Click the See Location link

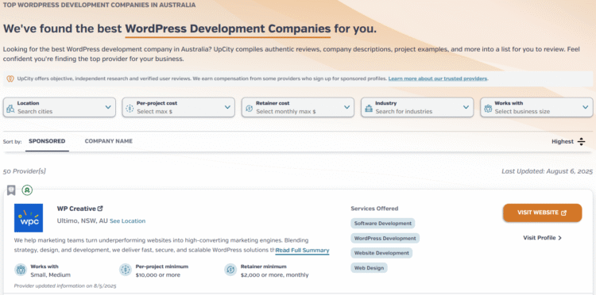pos(128,221)
